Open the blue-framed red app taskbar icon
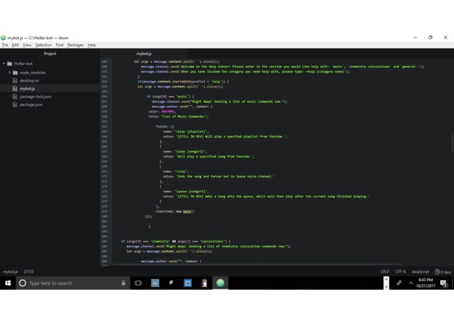The width and height of the screenshot is (454, 323). 187,283
